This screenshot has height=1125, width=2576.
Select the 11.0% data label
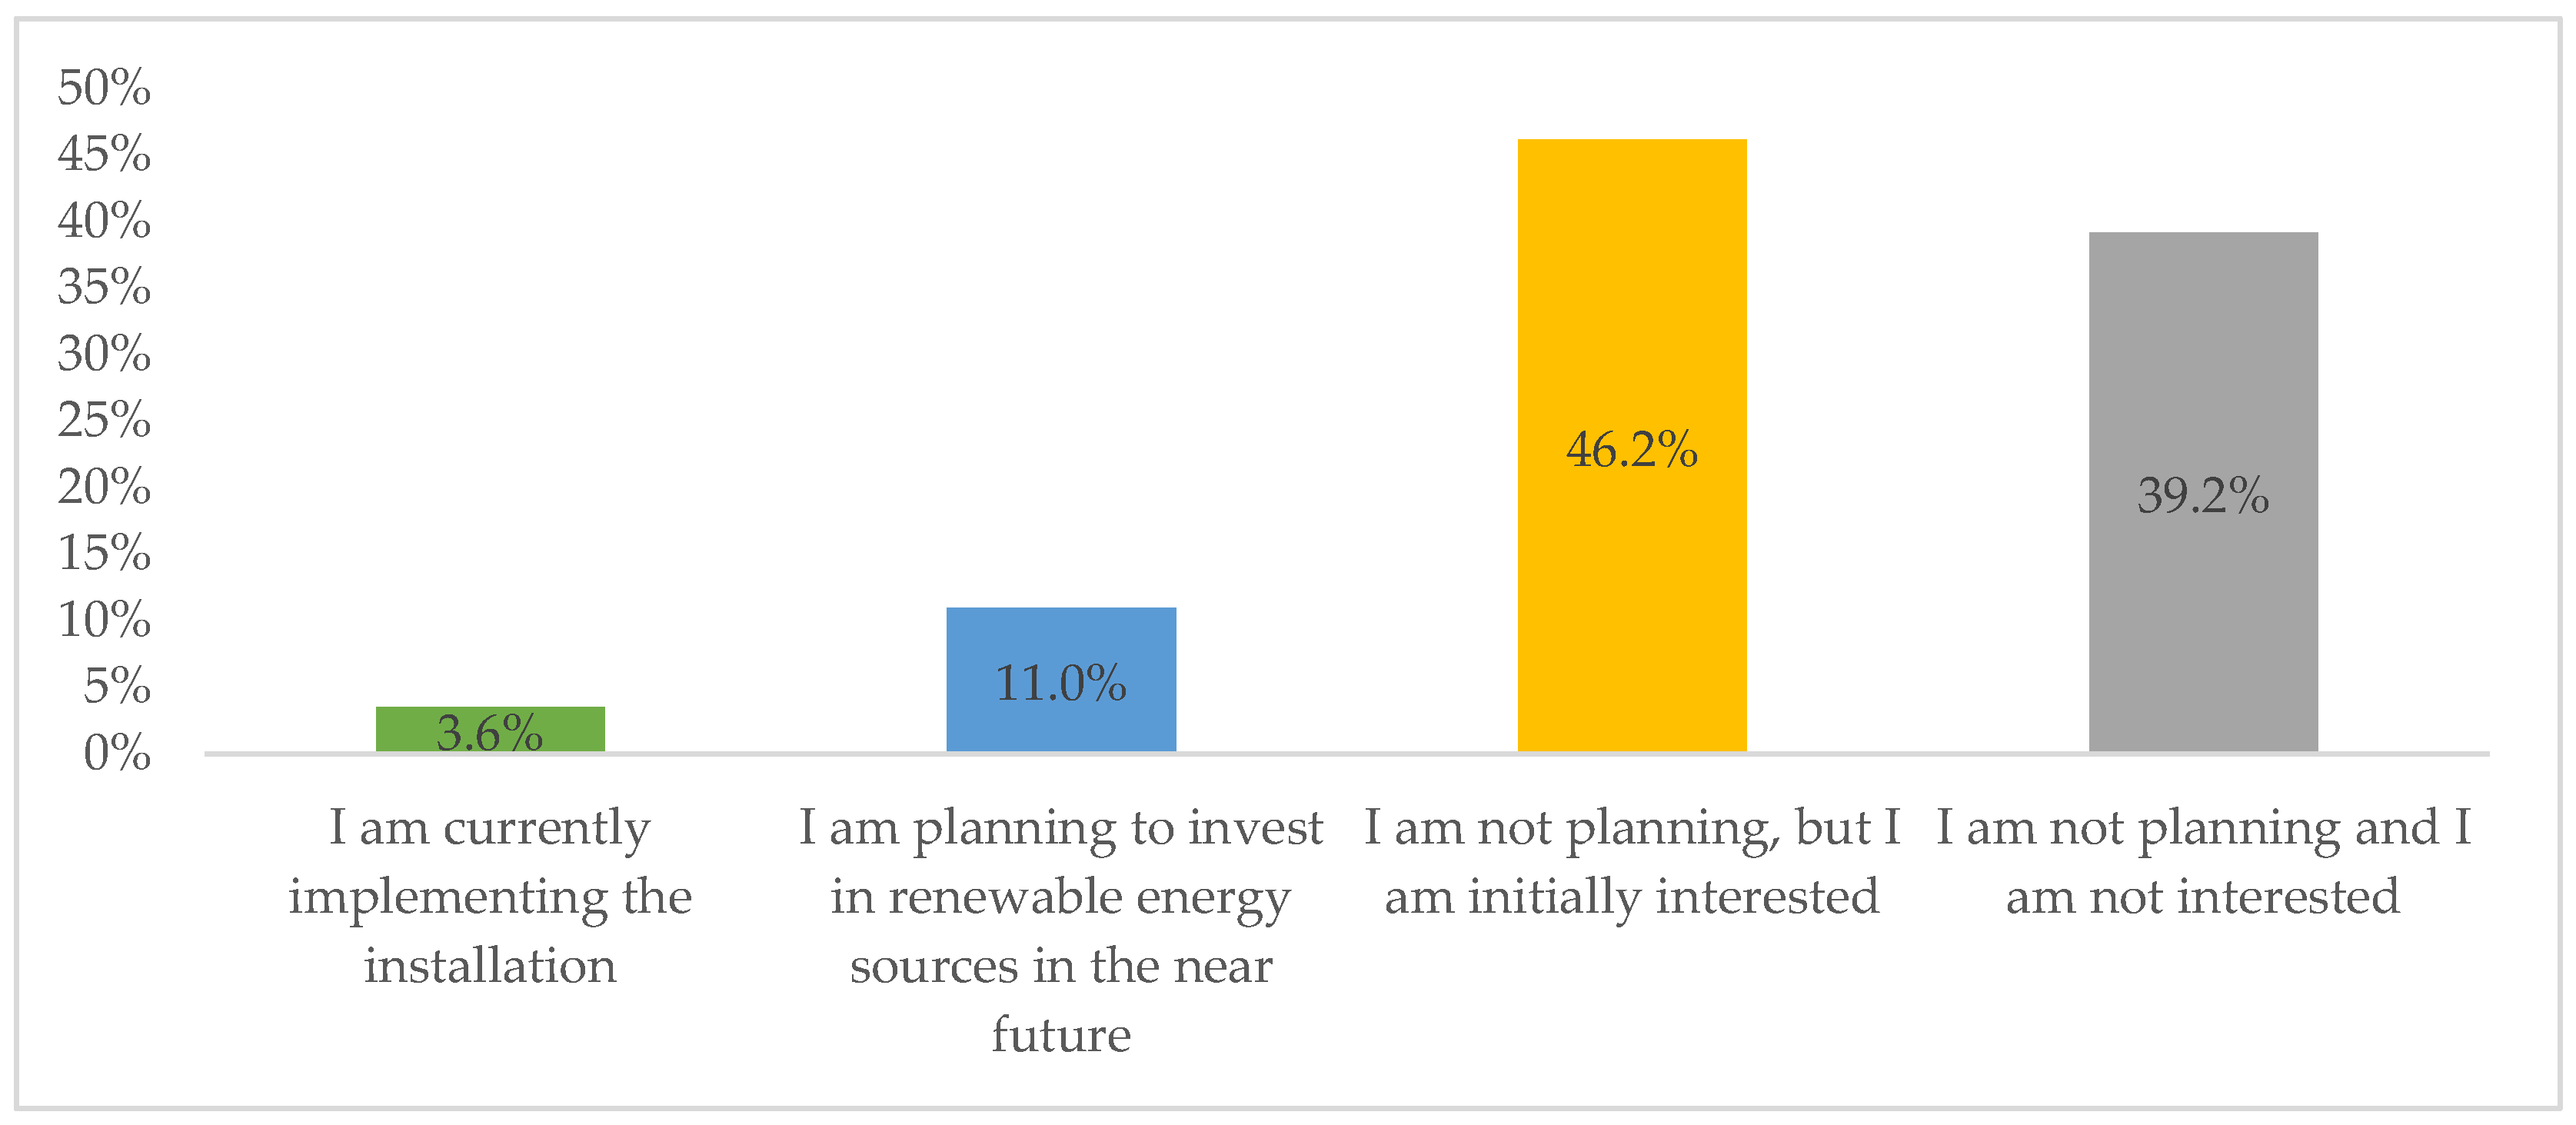[x=1061, y=684]
